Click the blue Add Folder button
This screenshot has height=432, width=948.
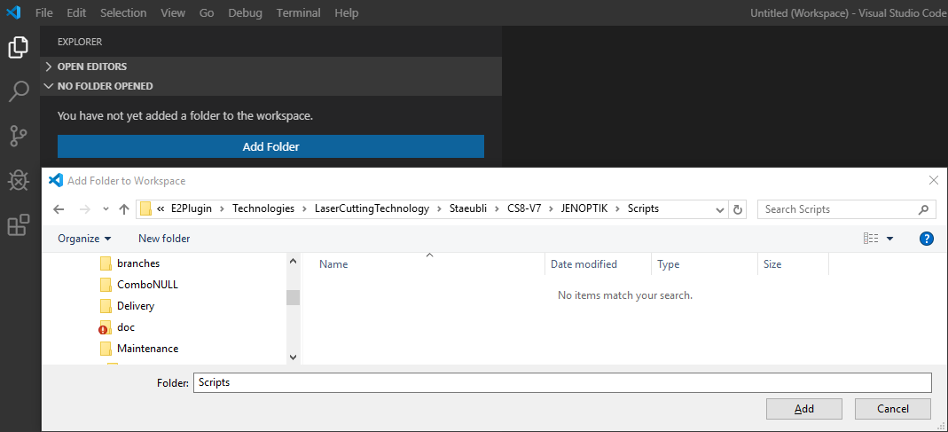tap(270, 146)
